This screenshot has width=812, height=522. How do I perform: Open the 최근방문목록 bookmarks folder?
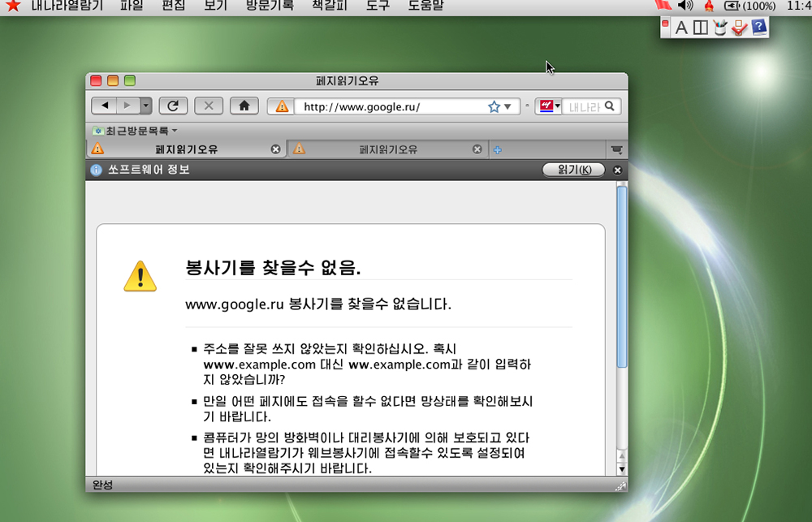[135, 131]
